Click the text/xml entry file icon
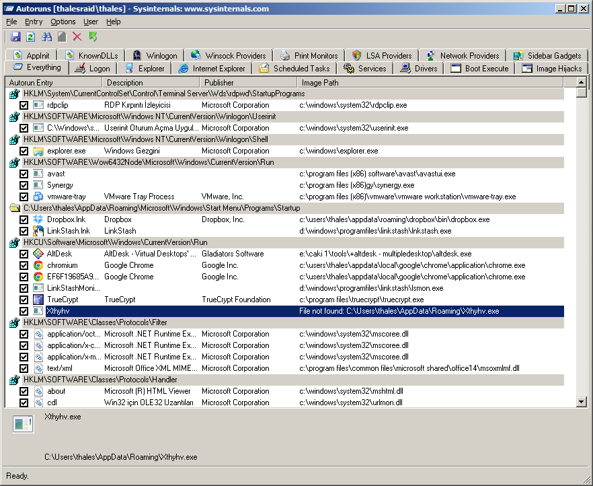The width and height of the screenshot is (593, 486). (38, 368)
